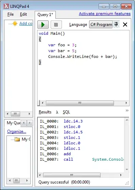The width and height of the screenshot is (135, 190).
Task: Select the Query 1* tab
Action: 45,15
